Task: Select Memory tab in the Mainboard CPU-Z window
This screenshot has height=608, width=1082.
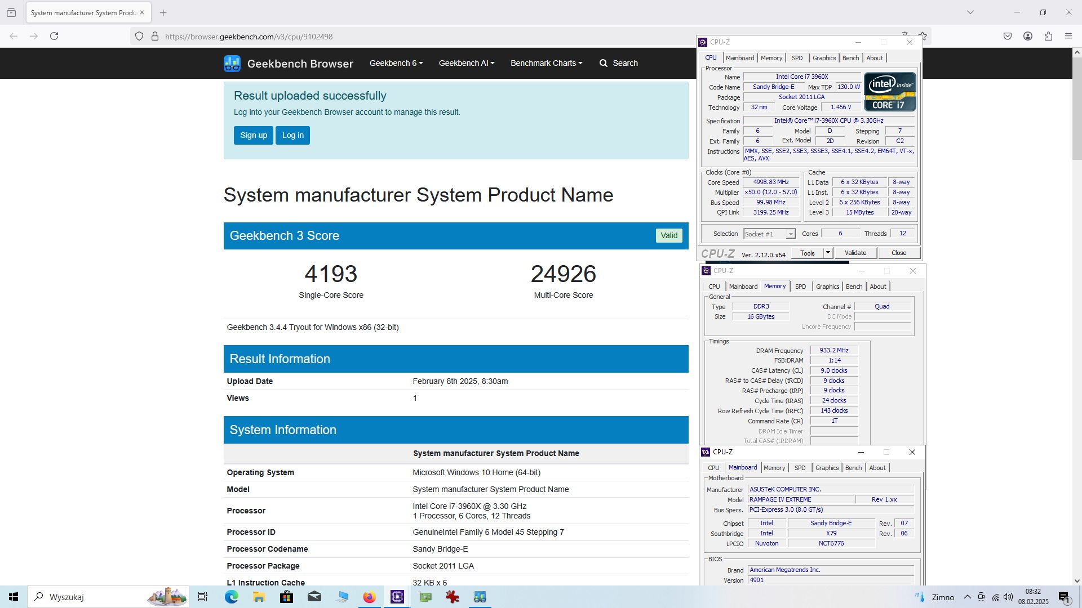Action: 774,468
